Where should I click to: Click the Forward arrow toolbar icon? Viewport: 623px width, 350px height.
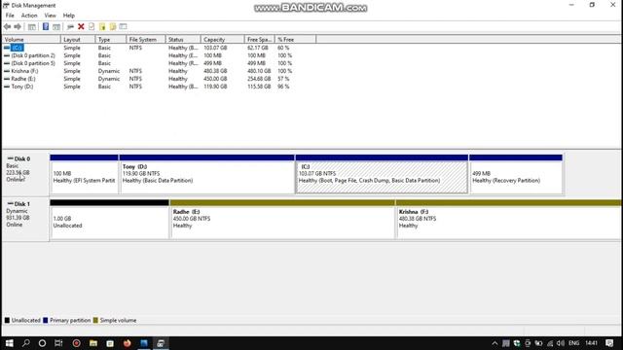click(18, 26)
